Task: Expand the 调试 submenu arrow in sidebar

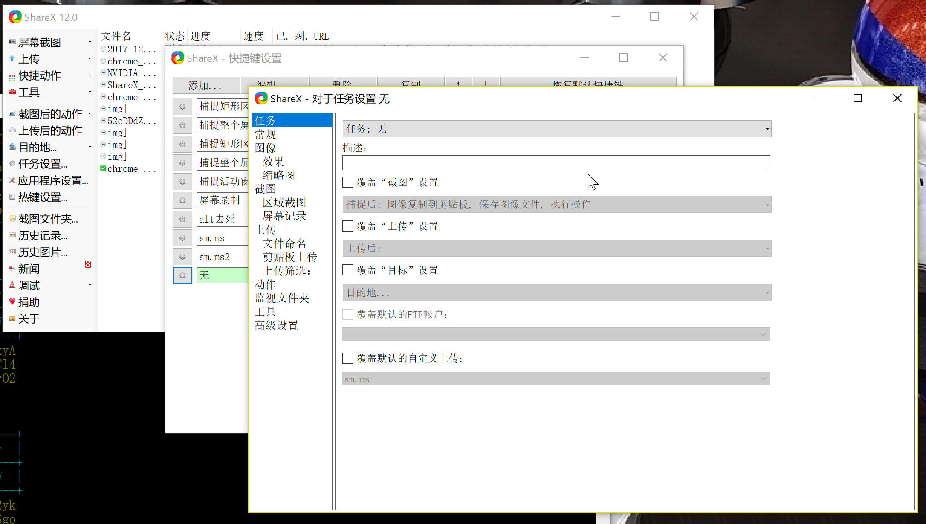Action: tap(90, 285)
